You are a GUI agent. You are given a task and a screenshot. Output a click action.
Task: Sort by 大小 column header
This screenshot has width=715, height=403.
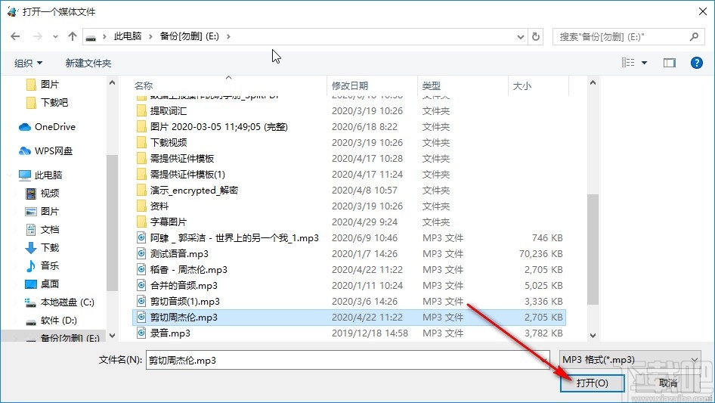click(x=522, y=85)
